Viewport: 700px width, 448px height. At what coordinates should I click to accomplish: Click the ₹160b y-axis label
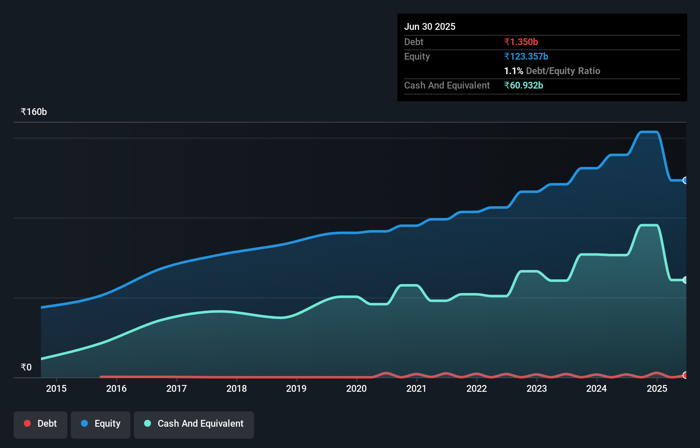point(34,112)
